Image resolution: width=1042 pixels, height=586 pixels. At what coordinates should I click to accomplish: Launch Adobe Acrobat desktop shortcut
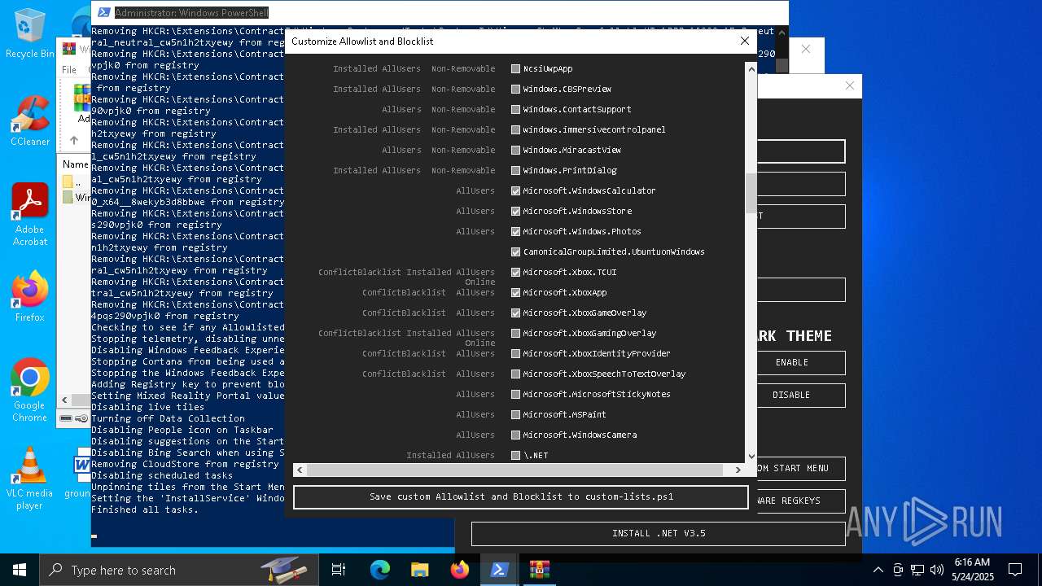pos(29,214)
